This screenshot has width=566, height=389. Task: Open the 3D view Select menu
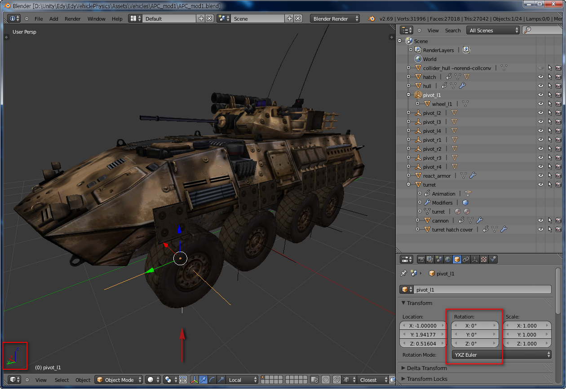point(62,380)
